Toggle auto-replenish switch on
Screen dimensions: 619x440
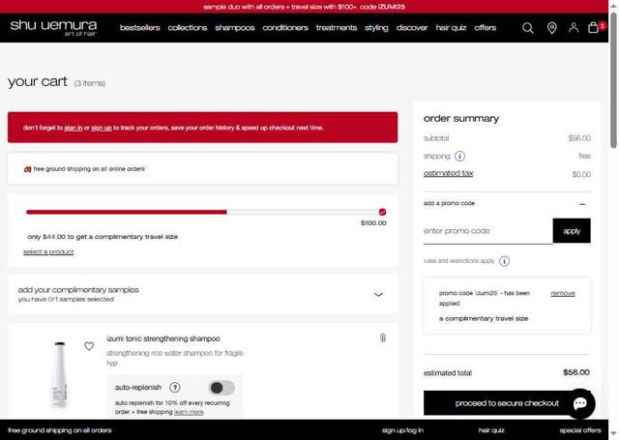(221, 388)
